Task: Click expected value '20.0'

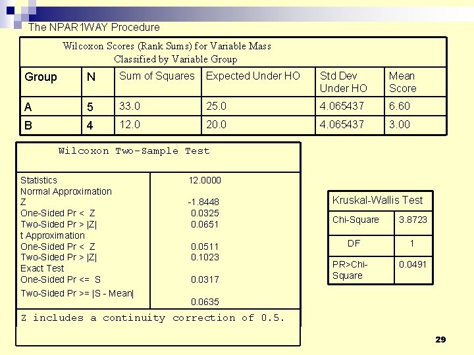Action: coord(216,124)
